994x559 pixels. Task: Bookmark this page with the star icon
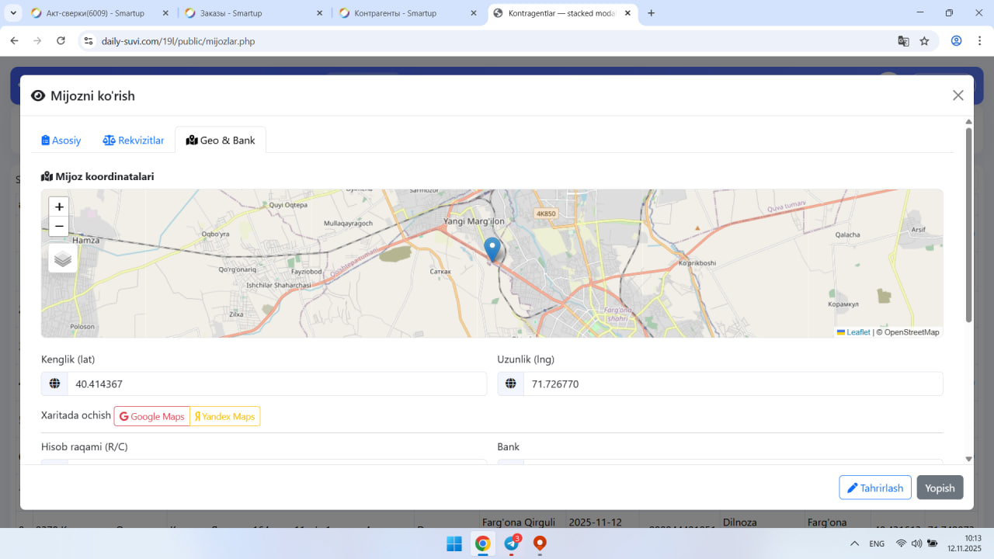(924, 41)
